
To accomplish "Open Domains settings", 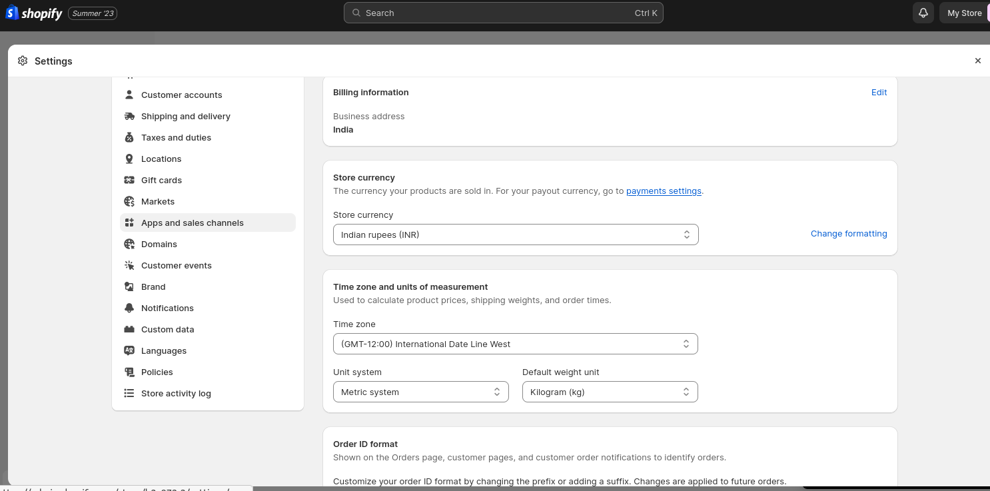I will (208, 244).
